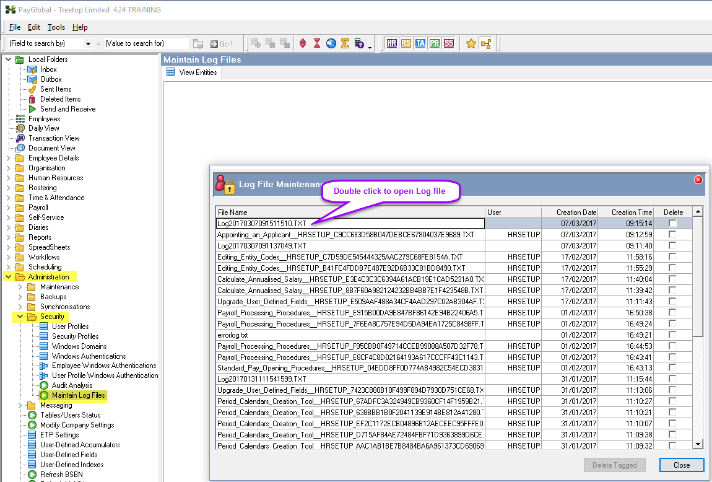Open the Tools menu
Image resolution: width=712 pixels, height=482 pixels.
point(56,27)
